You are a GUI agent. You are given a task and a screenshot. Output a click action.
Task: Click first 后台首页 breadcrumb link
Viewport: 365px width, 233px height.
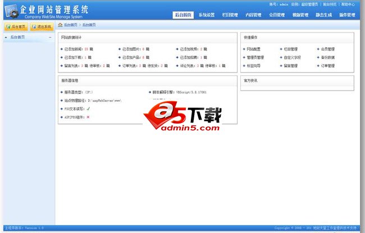tap(71, 25)
